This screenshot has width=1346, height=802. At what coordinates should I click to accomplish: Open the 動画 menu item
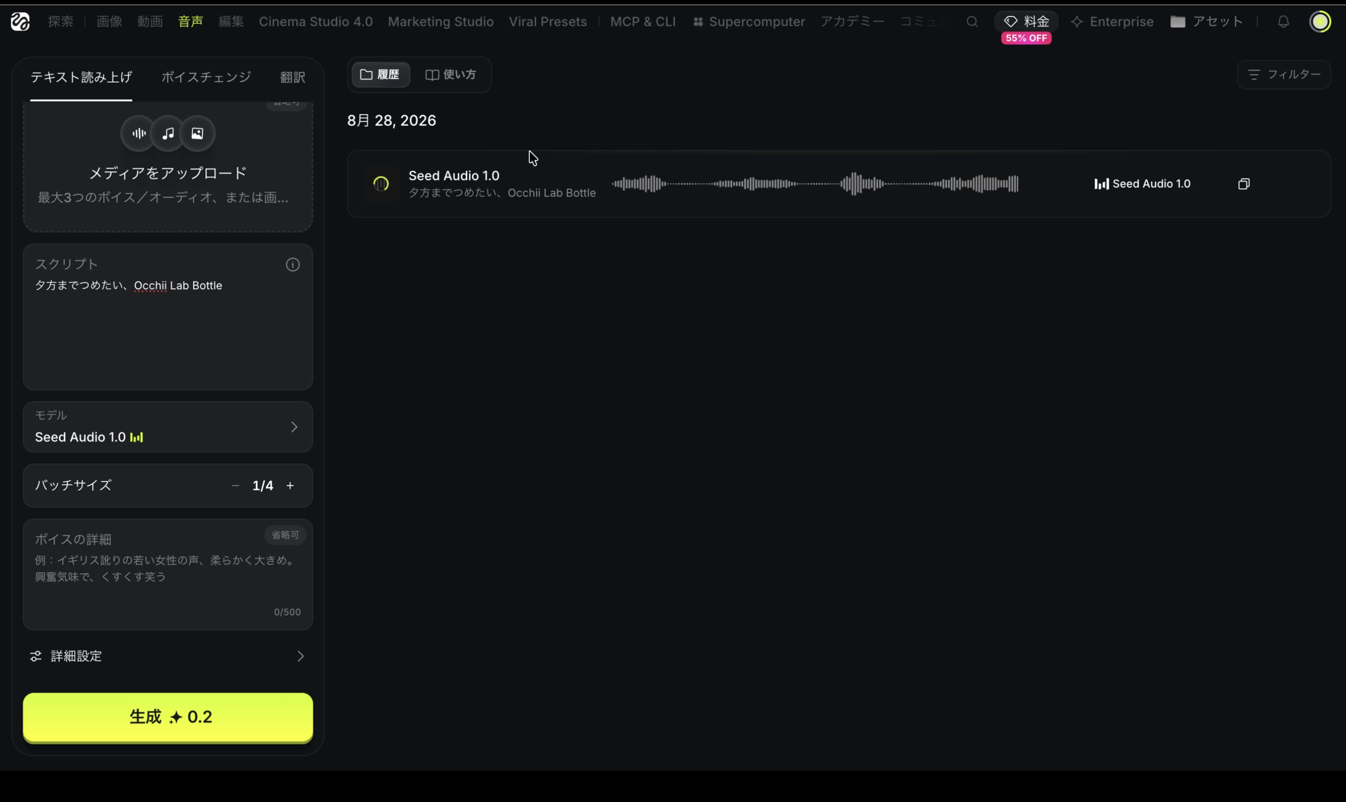point(150,22)
